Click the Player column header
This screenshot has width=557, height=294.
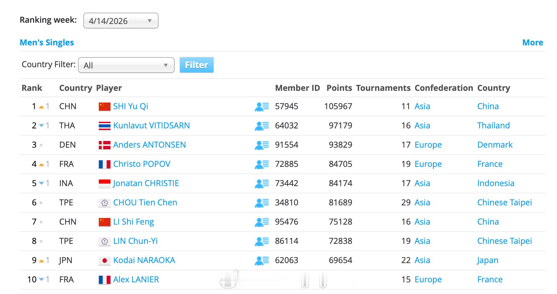pyautogui.click(x=109, y=88)
